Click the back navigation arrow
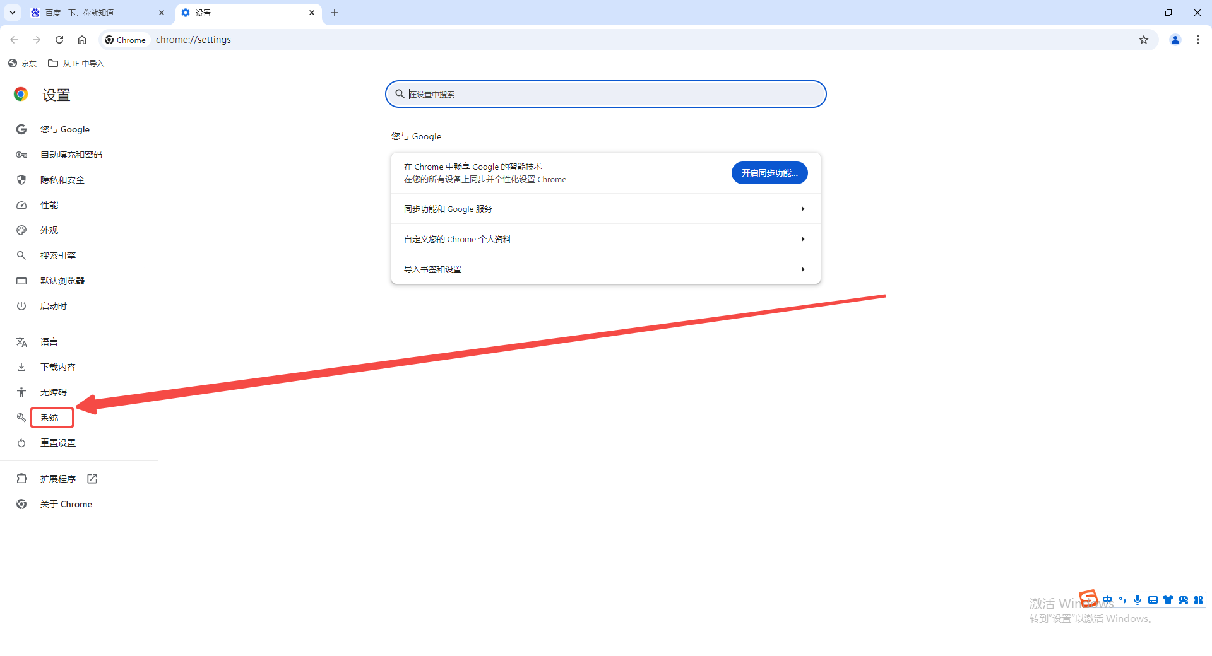Screen dimensions: 1212x656 tap(14, 40)
